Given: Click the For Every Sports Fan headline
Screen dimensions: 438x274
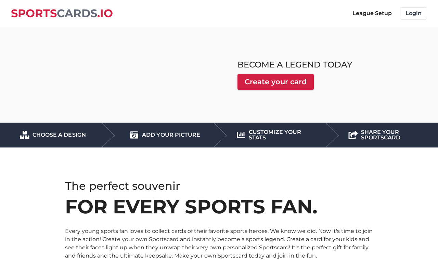Looking at the screenshot, I should 191,207.
